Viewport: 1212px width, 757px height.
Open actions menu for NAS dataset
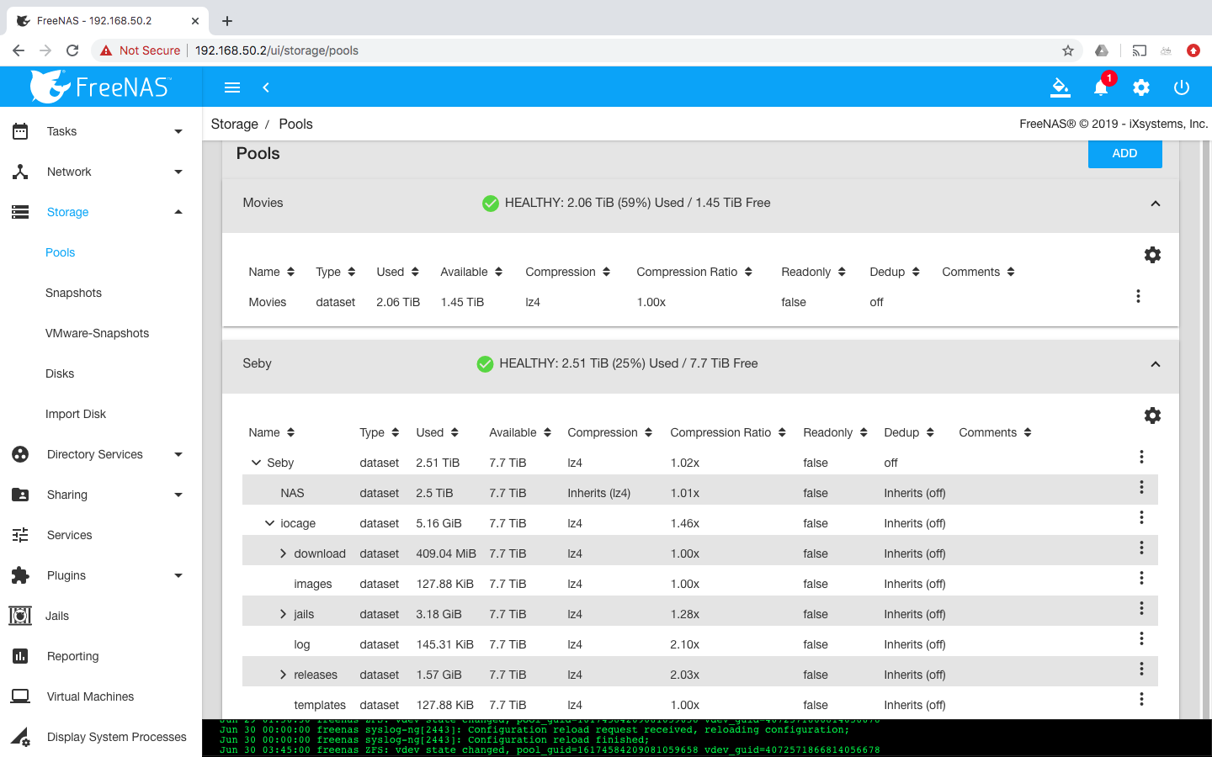[x=1141, y=487]
